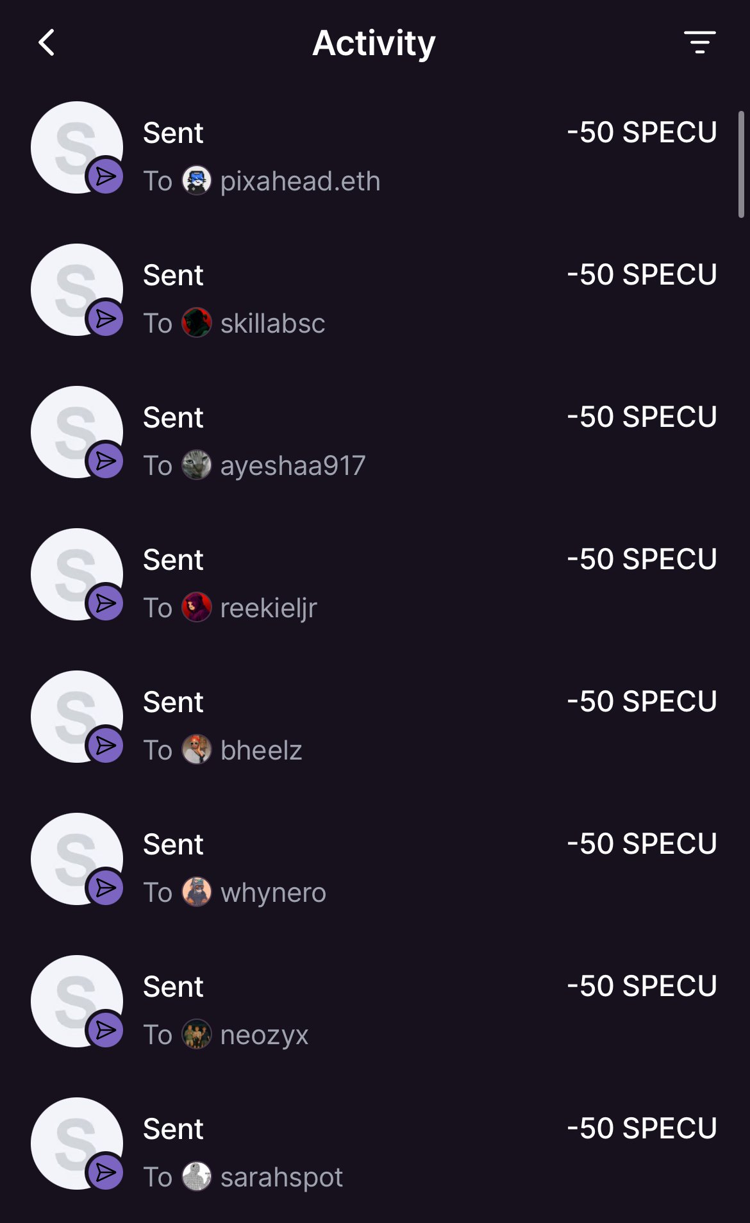Click sarahspot's profile avatar

pyautogui.click(x=197, y=1177)
